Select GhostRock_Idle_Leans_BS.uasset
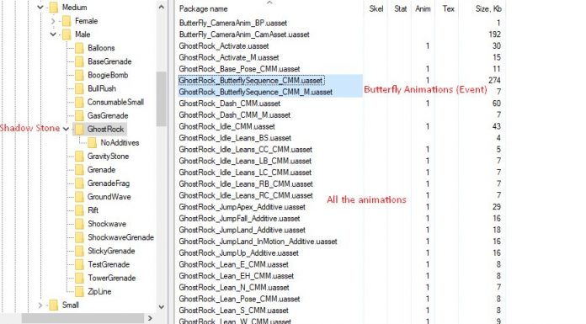This screenshot has height=324, width=586. (235, 138)
